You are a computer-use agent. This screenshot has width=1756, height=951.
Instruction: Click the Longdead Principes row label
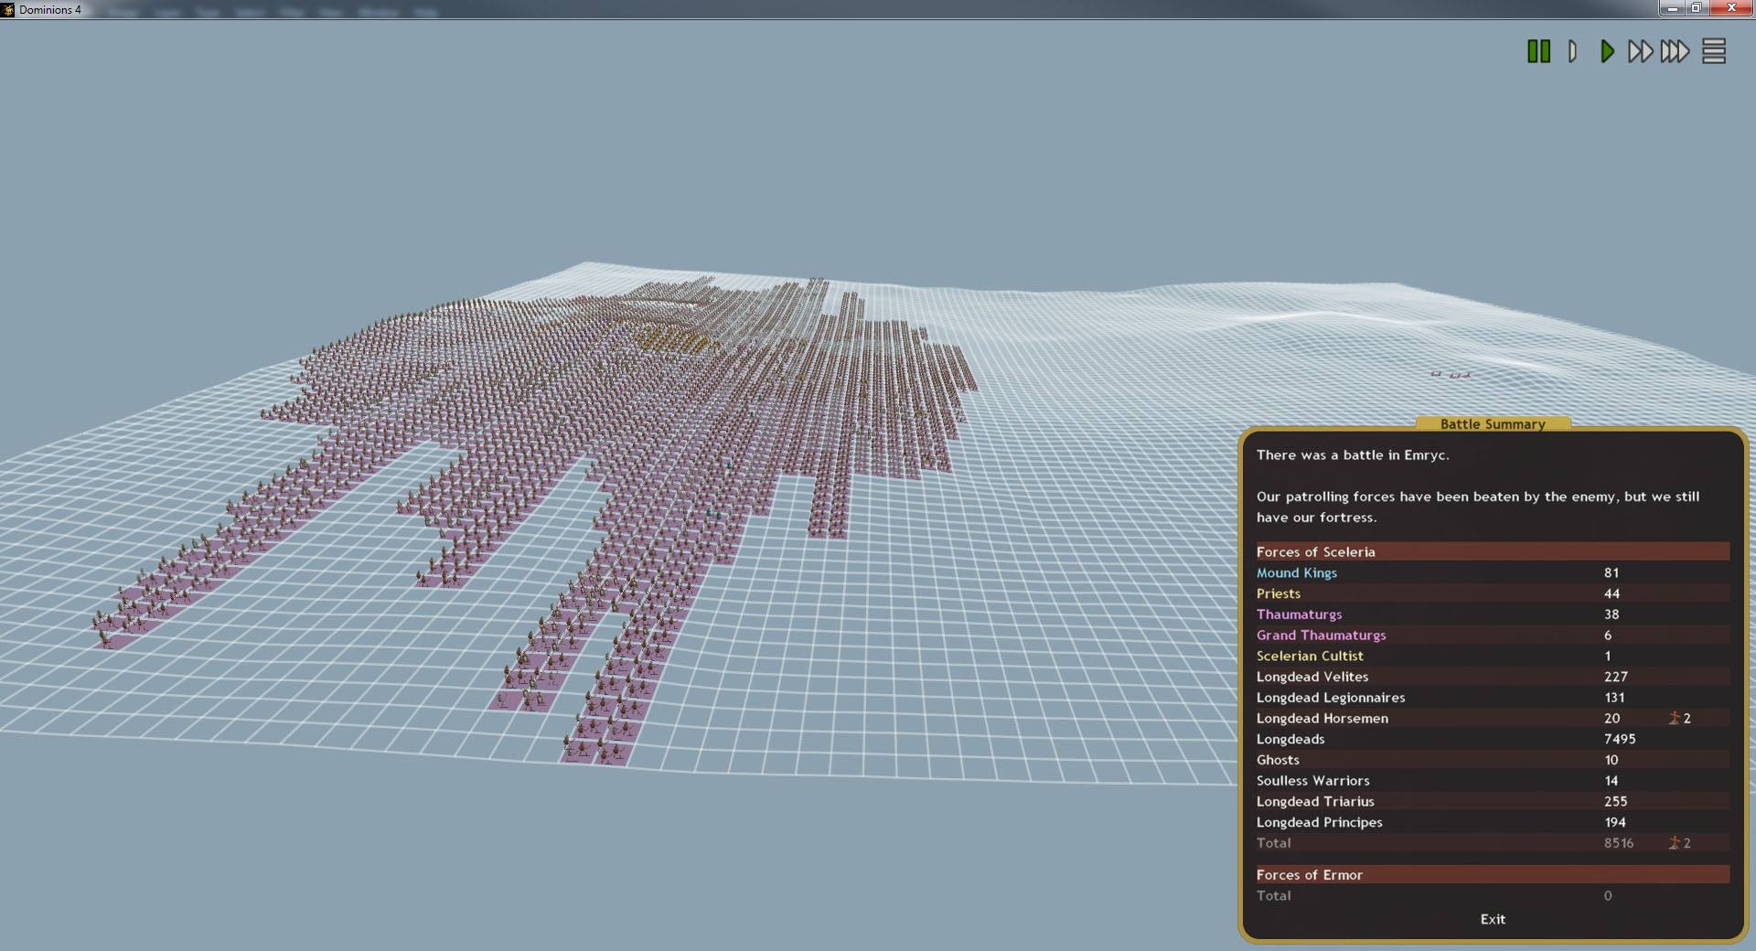pyautogui.click(x=1319, y=822)
